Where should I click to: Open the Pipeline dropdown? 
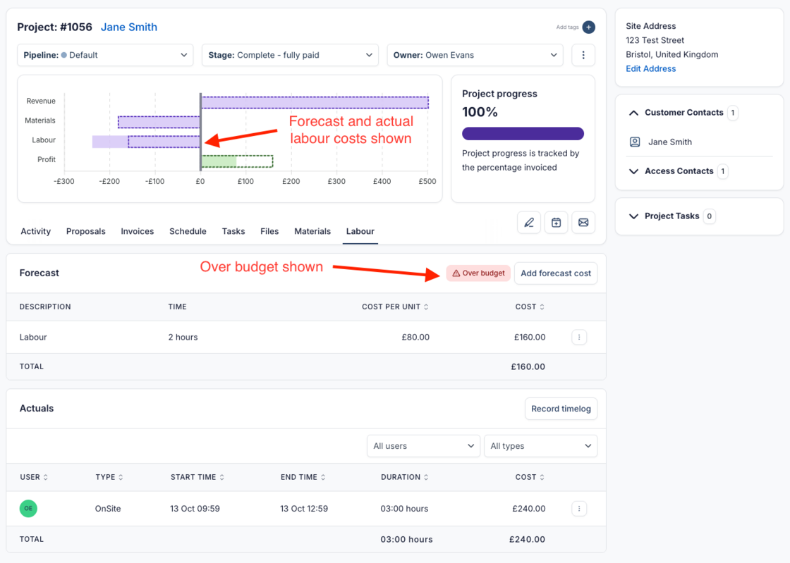[105, 55]
